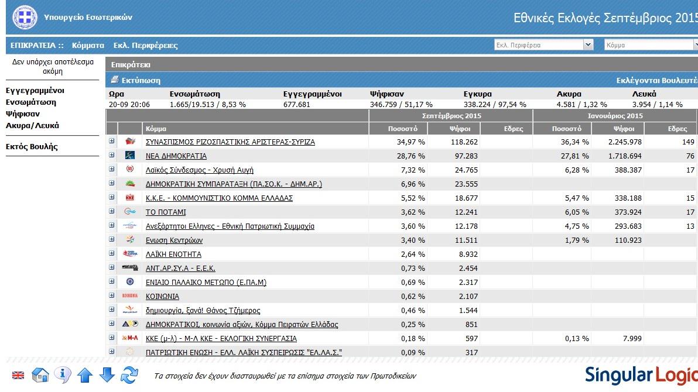Click the K.K.E. party logo
The width and height of the screenshot is (698, 392).
[x=130, y=198]
